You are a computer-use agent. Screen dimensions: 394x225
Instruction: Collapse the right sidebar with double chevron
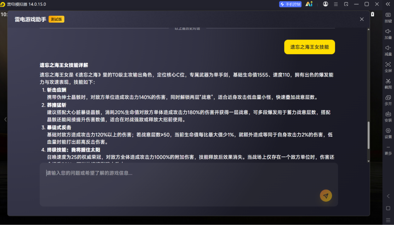(x=388, y=4)
